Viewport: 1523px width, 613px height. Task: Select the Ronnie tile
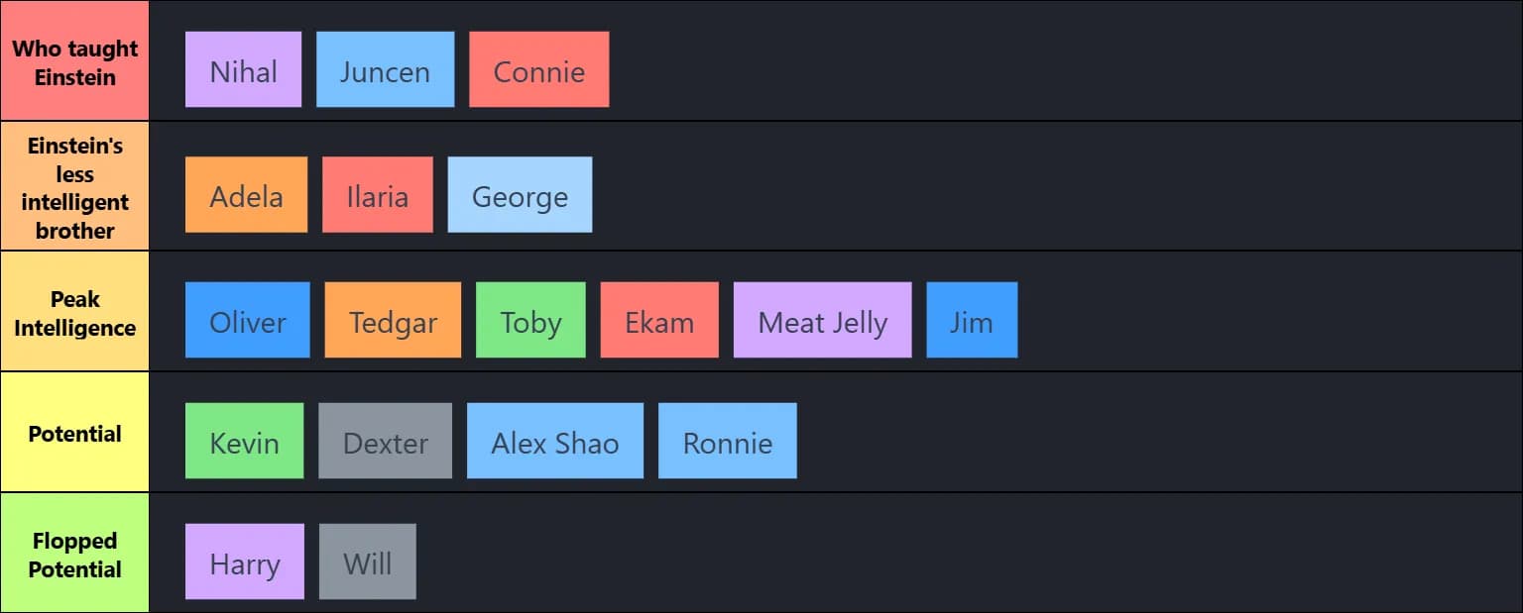727,441
